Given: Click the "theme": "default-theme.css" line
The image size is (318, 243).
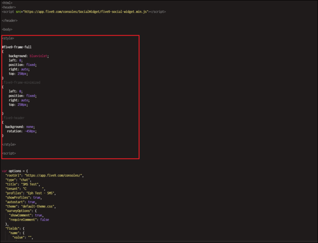Looking at the screenshot, I should point(30,207).
